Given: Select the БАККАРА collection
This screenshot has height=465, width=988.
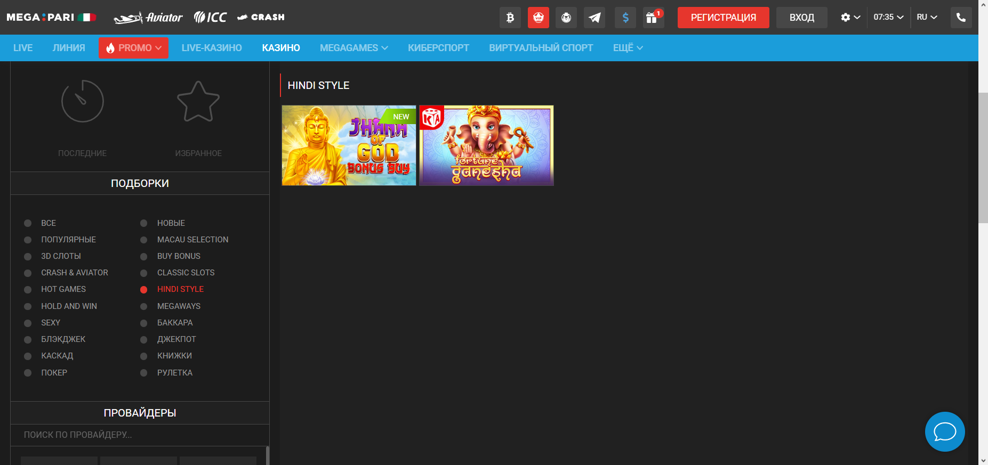Looking at the screenshot, I should click(x=175, y=323).
